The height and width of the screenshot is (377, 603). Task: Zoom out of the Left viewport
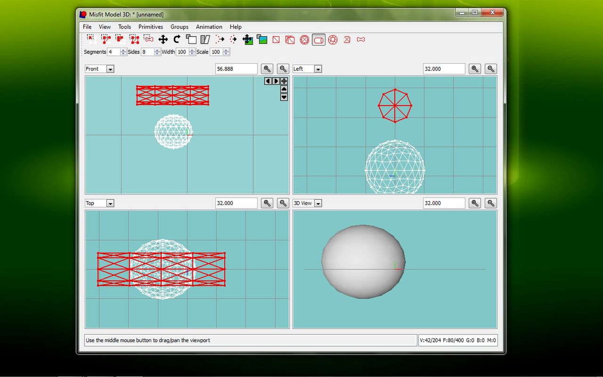click(490, 68)
